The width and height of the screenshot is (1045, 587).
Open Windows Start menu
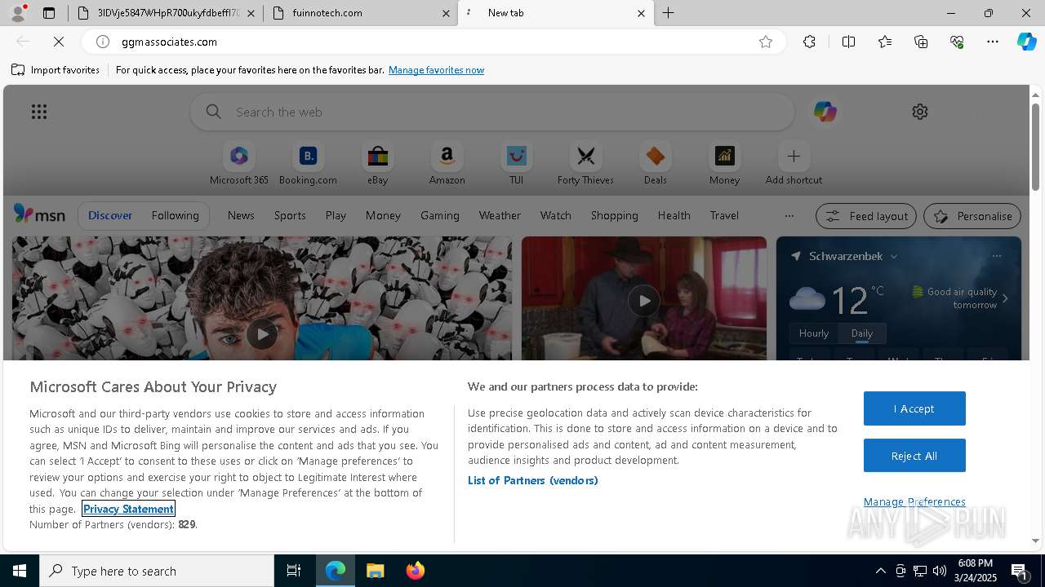(20, 571)
